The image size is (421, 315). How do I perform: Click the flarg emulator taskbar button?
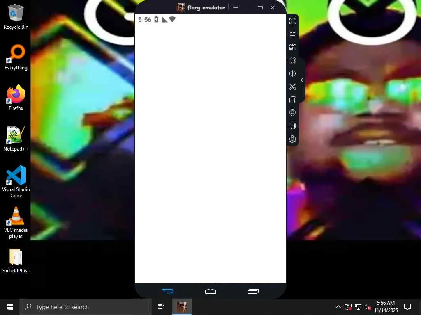(x=182, y=307)
